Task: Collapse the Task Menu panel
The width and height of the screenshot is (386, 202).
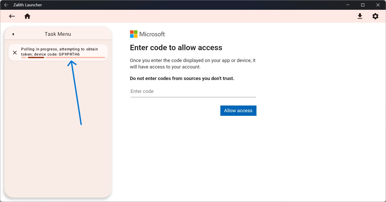Action: coord(13,34)
